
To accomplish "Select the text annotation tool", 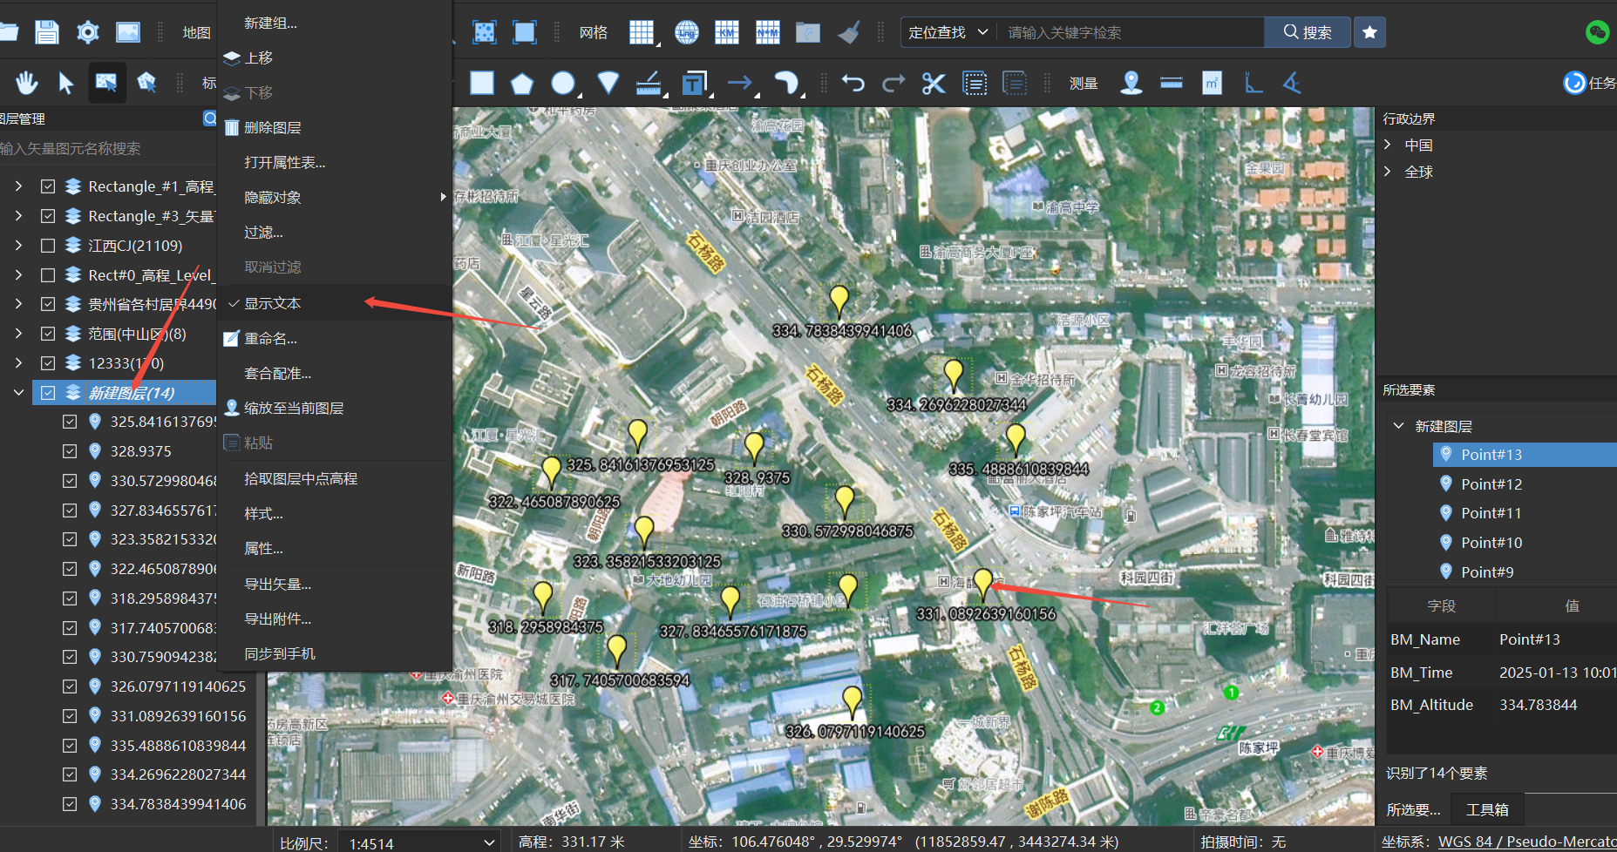I will [x=694, y=83].
